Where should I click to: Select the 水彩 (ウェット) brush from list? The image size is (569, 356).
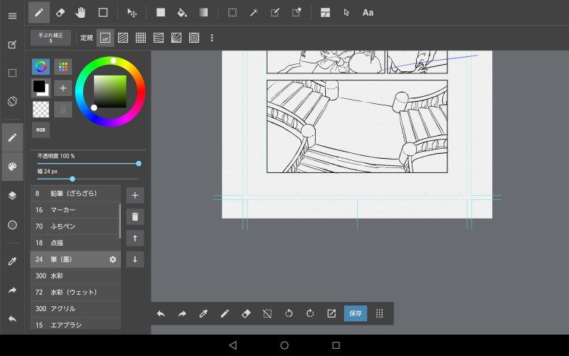[74, 292]
